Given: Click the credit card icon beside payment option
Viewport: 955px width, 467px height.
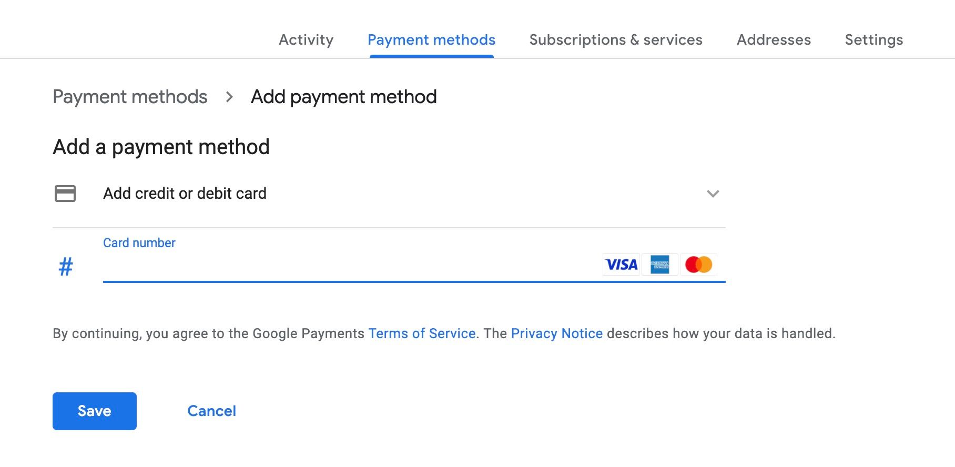Looking at the screenshot, I should pos(64,194).
